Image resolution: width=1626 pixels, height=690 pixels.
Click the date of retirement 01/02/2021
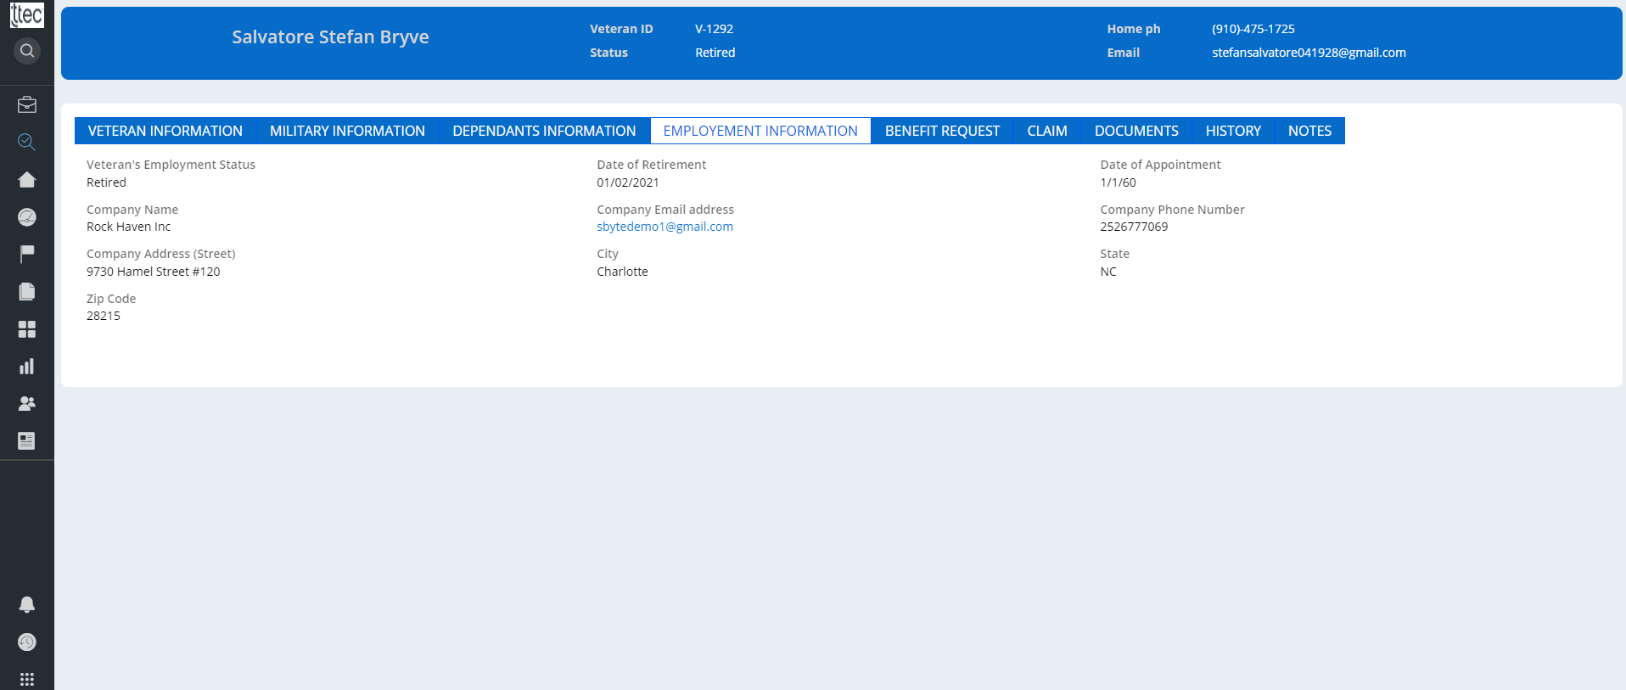point(628,182)
